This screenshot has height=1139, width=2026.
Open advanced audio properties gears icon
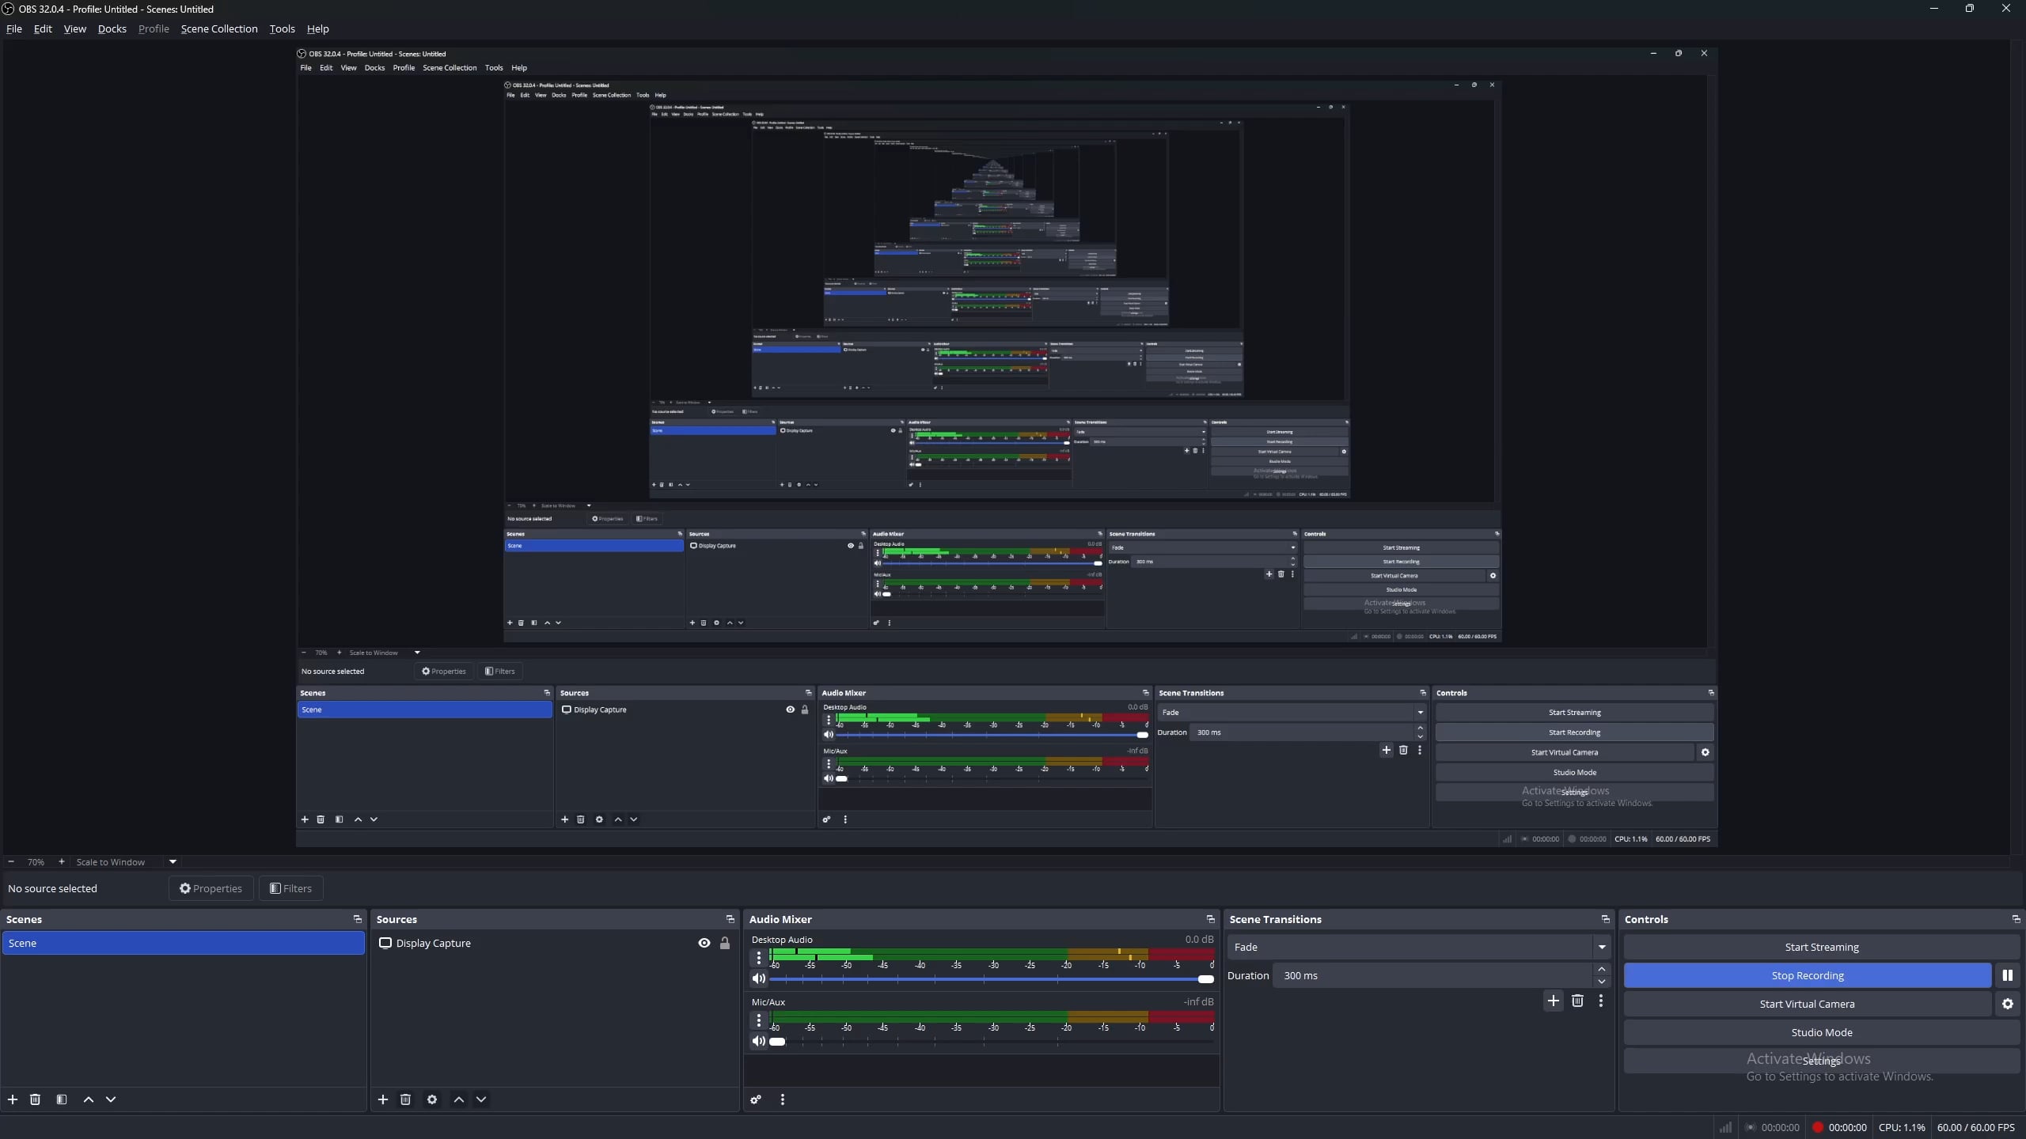(756, 1099)
